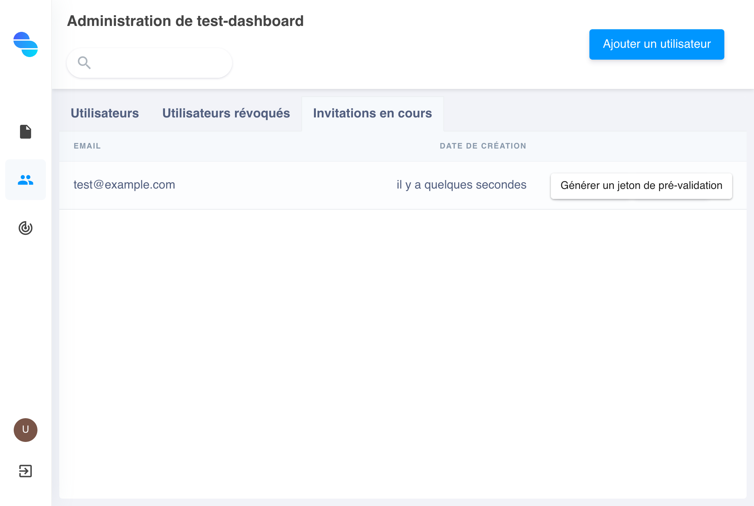This screenshot has height=506, width=754.
Task: Click the search magnifier icon
Action: (84, 63)
